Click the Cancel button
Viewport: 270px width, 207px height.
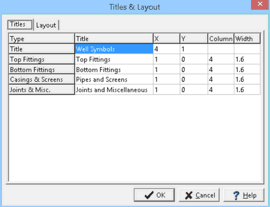(x=199, y=195)
